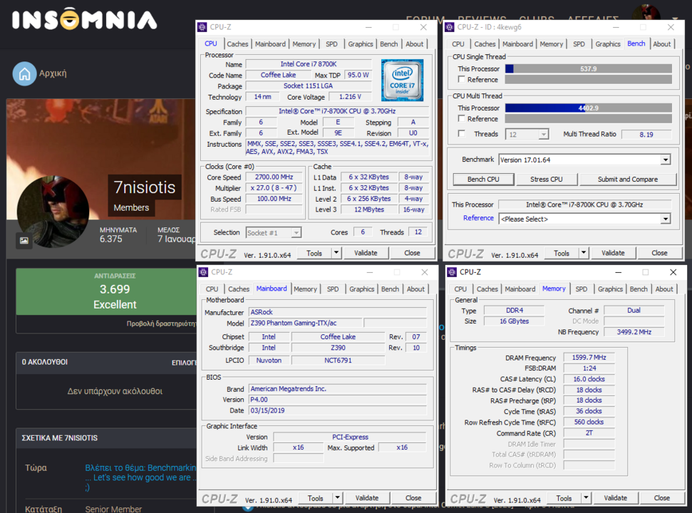
Task: Click the green Excellent reactions box
Action: pos(106,291)
